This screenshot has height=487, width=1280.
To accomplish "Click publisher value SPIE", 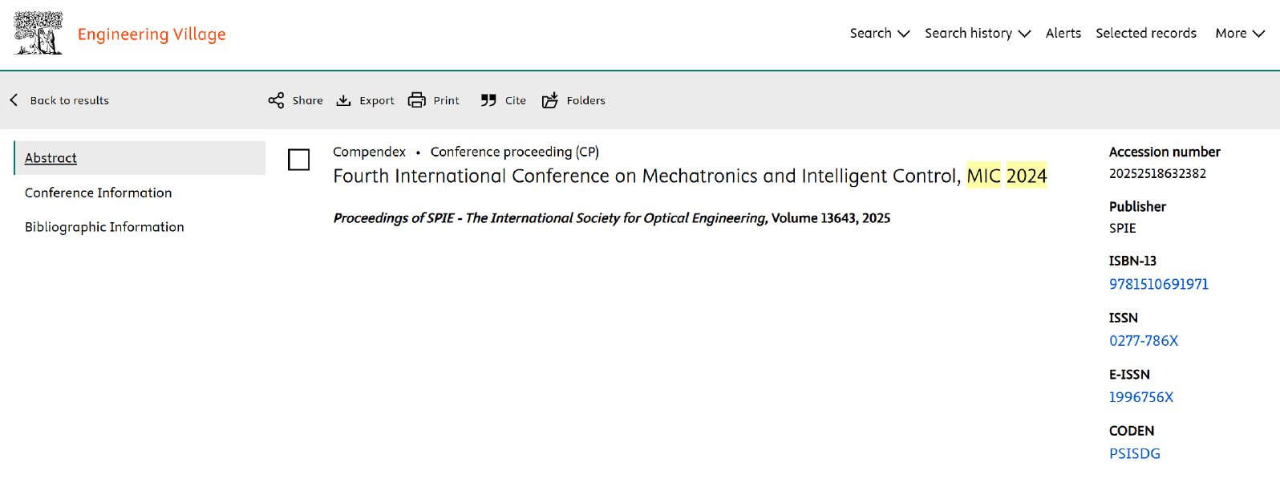I will [x=1123, y=228].
